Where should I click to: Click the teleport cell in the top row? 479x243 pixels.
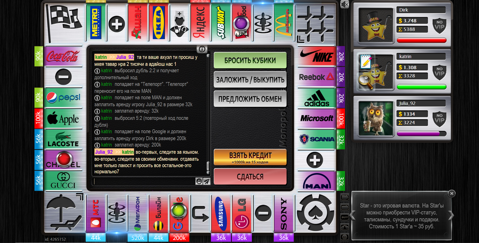[263, 22]
